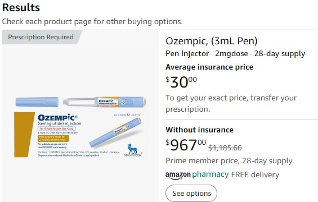Click the $30.00 average insurance price
The width and height of the screenshot is (318, 202).
tap(181, 82)
